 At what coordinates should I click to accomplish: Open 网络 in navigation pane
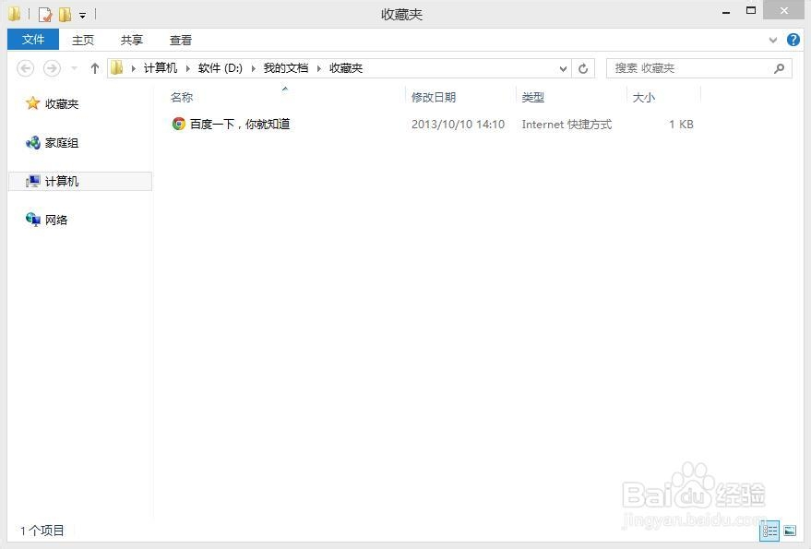(x=56, y=220)
